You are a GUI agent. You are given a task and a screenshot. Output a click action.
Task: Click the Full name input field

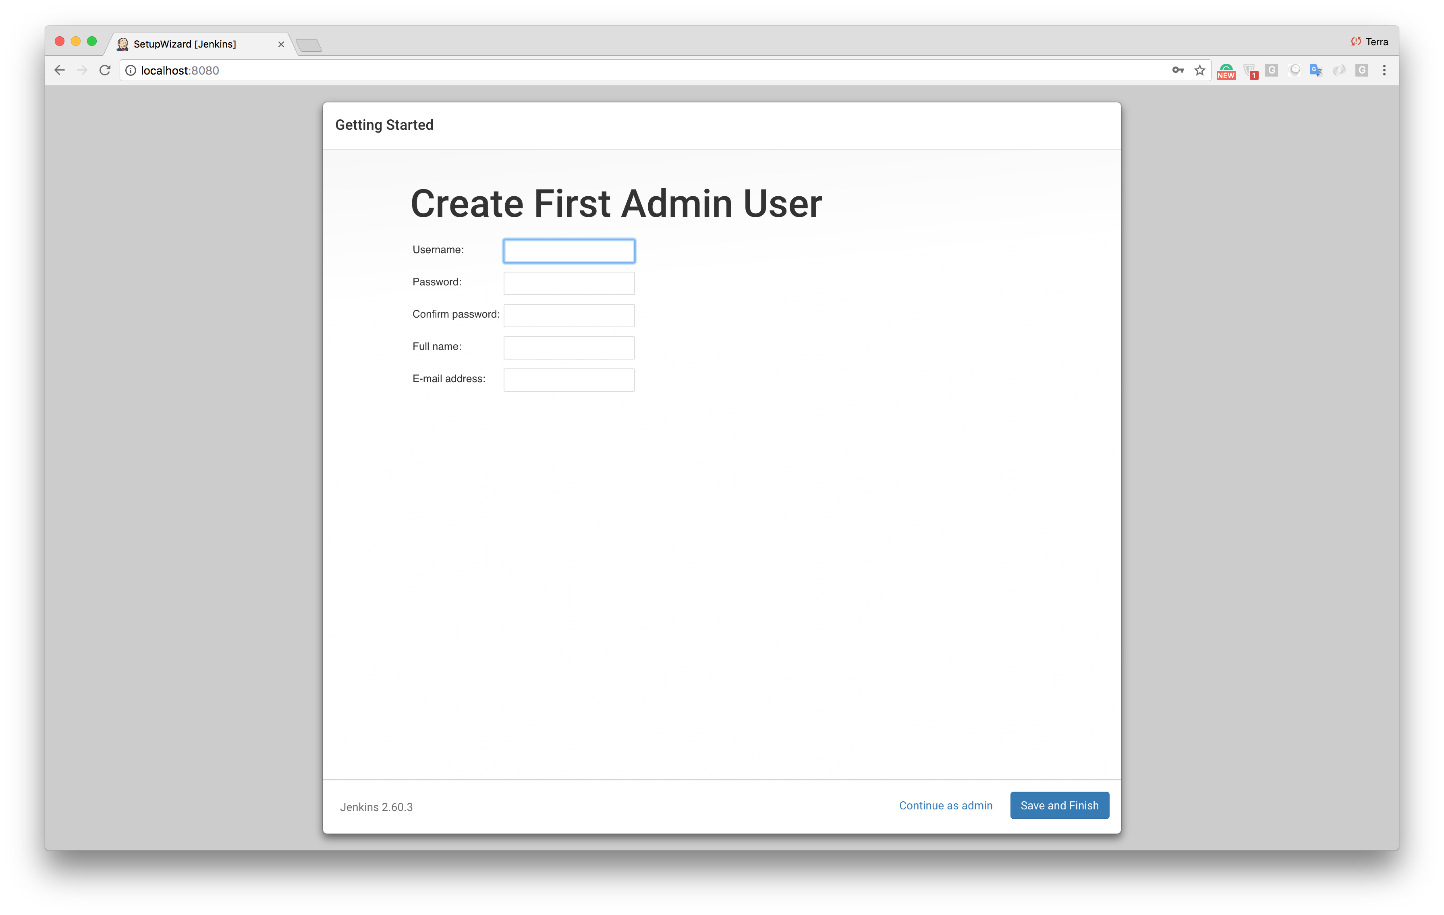tap(568, 346)
